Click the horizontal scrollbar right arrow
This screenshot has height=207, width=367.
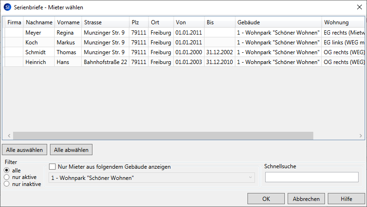[360, 136]
